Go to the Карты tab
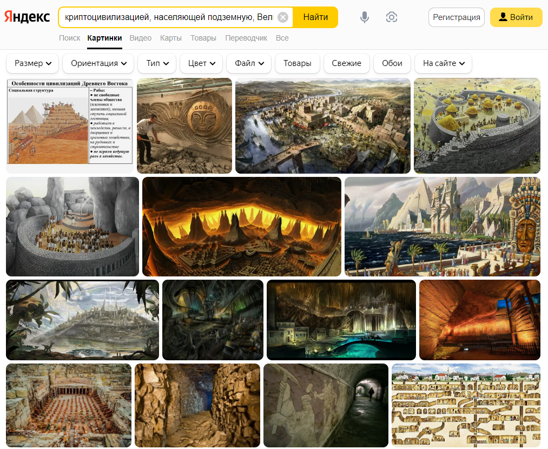This screenshot has width=548, height=449. click(x=171, y=38)
